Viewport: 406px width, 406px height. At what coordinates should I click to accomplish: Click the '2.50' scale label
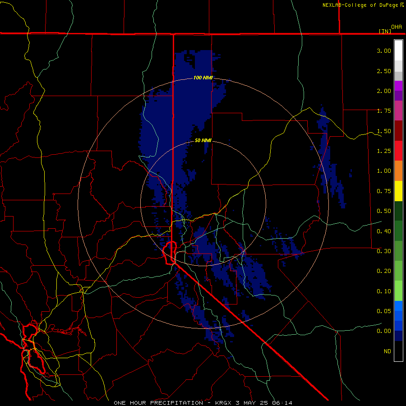click(x=384, y=71)
